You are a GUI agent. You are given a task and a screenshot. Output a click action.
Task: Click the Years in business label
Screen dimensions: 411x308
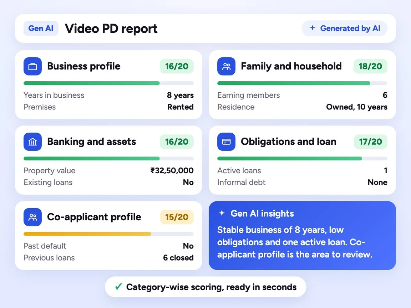click(54, 95)
